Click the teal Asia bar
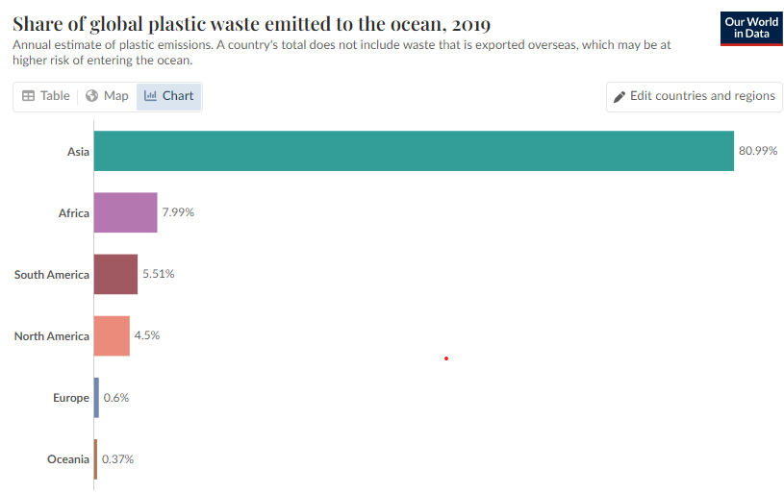The height and width of the screenshot is (494, 784). (x=414, y=151)
